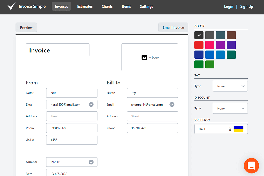The width and height of the screenshot is (264, 176).
Task: Click the GST # field showing 1558
Action: tap(72, 140)
